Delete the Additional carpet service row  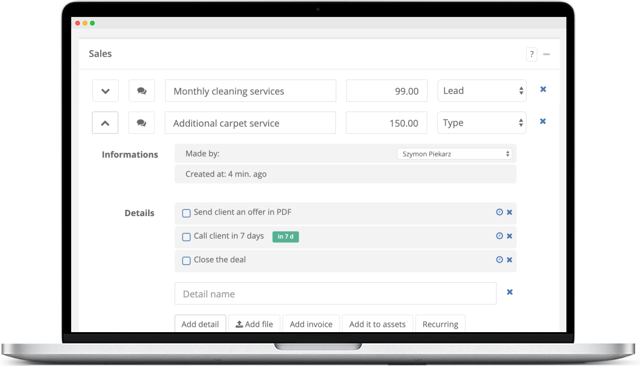click(543, 121)
